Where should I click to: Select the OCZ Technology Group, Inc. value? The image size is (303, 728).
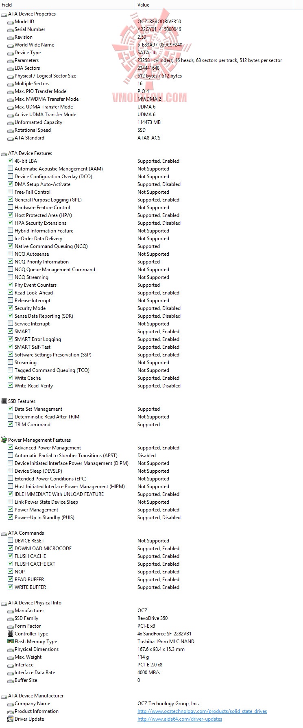coord(168,704)
